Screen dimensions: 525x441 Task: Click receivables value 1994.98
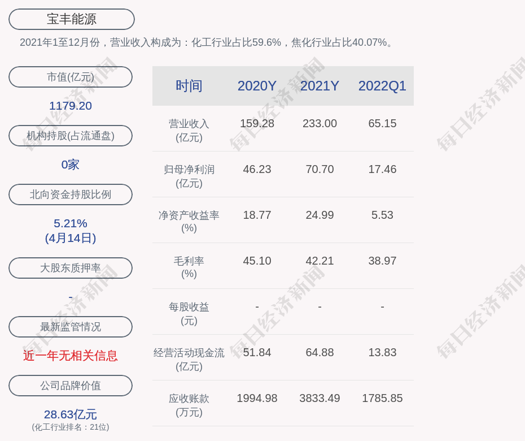pos(257,399)
